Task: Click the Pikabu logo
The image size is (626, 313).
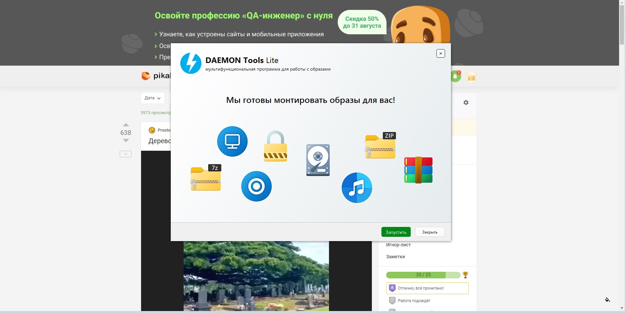Action: tap(156, 76)
